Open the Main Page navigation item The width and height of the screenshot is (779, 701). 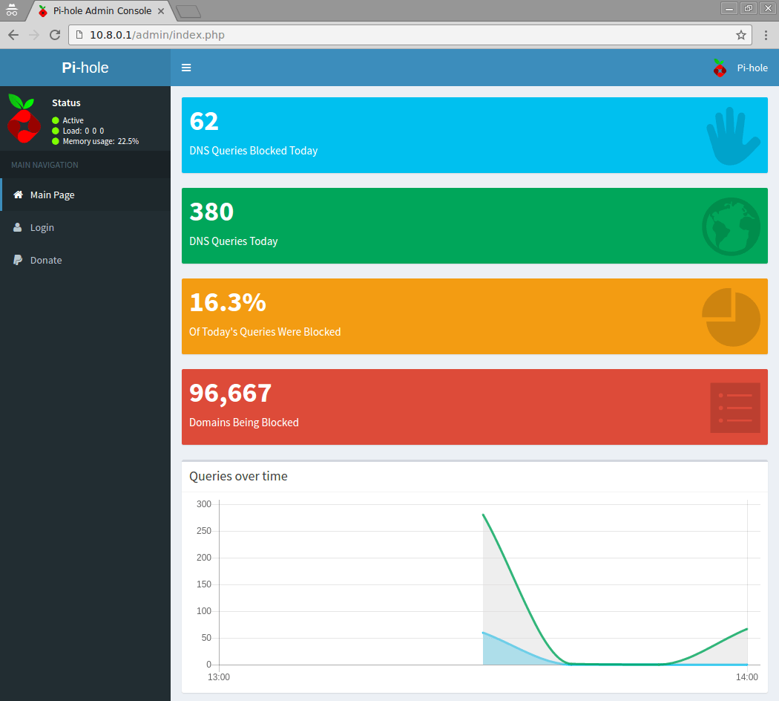tap(52, 195)
